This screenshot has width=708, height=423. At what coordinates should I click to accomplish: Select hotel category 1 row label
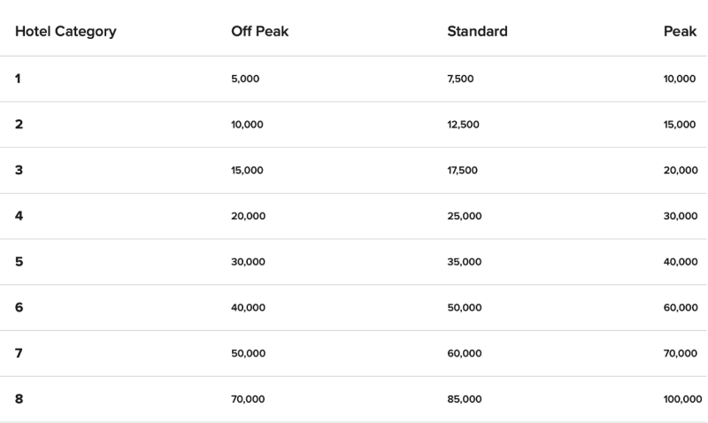[x=18, y=79]
